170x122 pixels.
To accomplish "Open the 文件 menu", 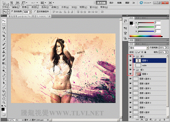I will [6, 7].
